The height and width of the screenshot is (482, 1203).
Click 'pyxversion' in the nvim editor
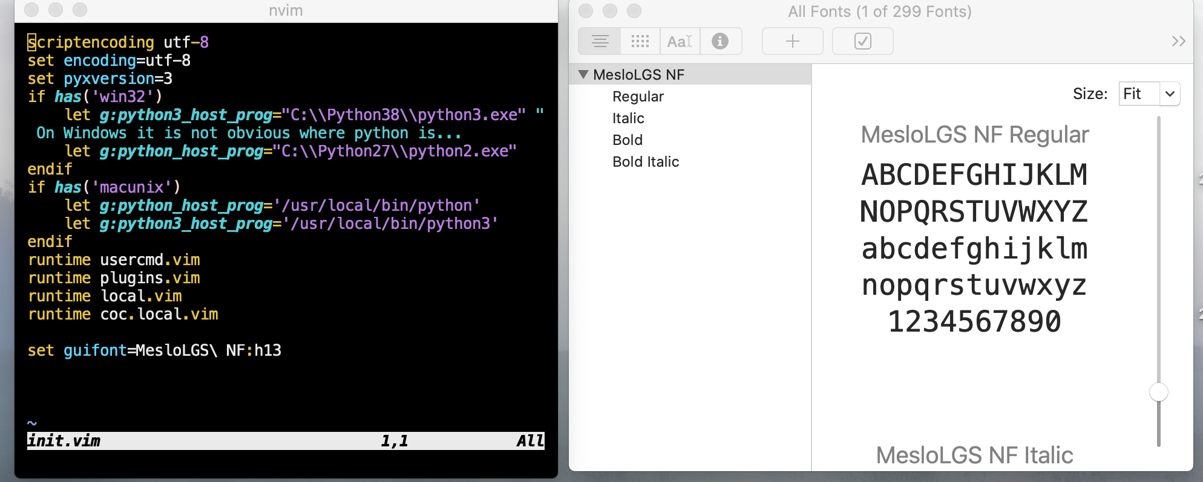pos(109,79)
